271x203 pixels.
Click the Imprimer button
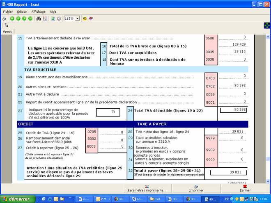tap(196, 188)
